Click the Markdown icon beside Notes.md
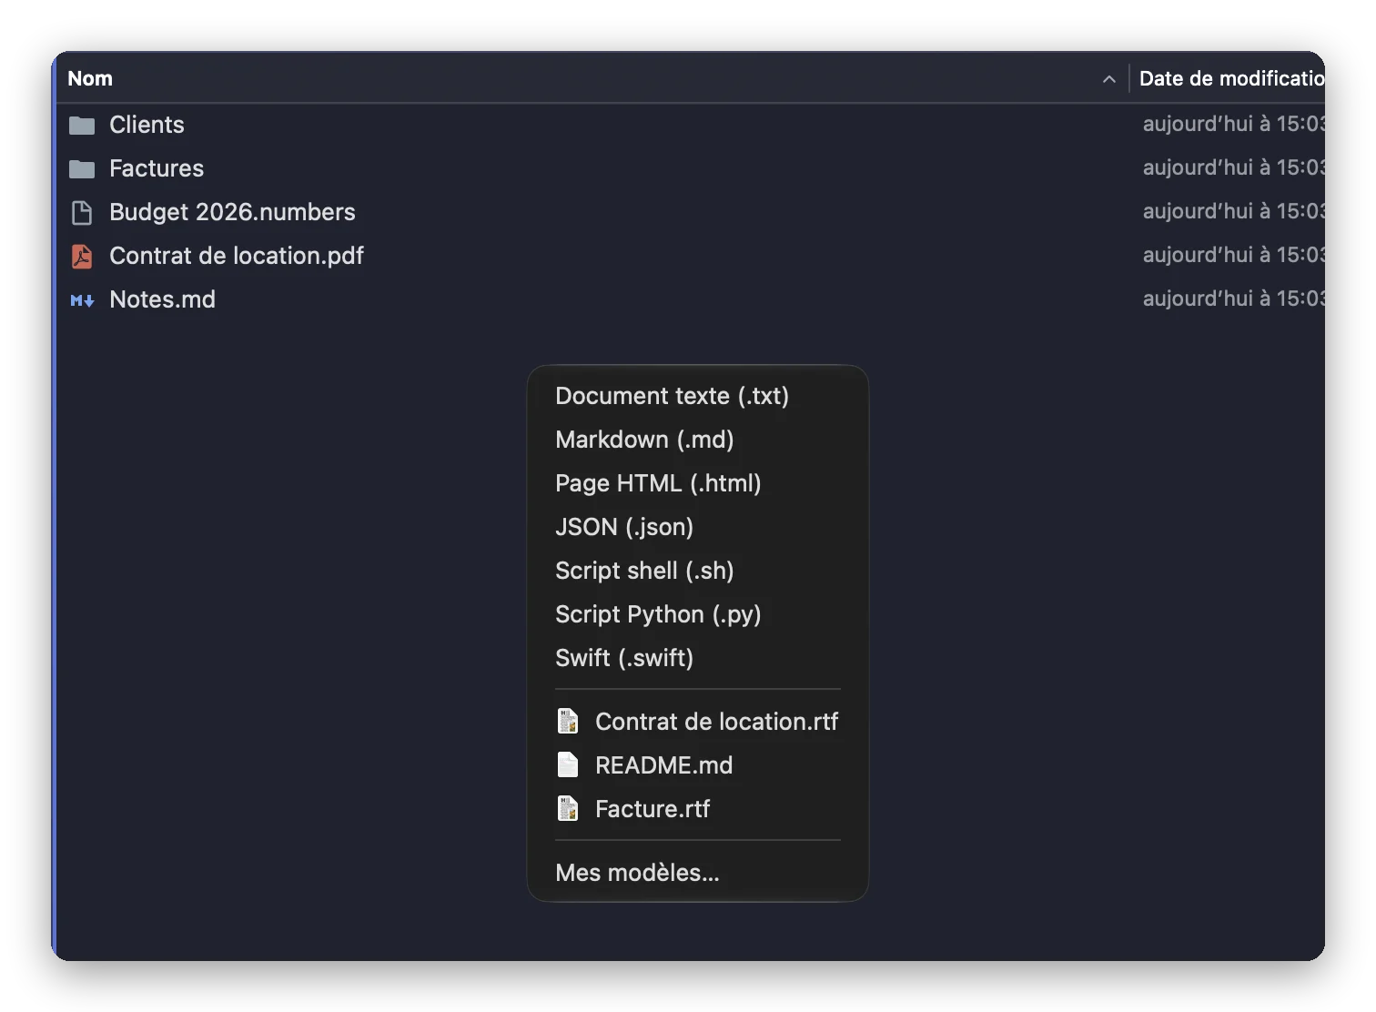The width and height of the screenshot is (1376, 1012). 82,299
